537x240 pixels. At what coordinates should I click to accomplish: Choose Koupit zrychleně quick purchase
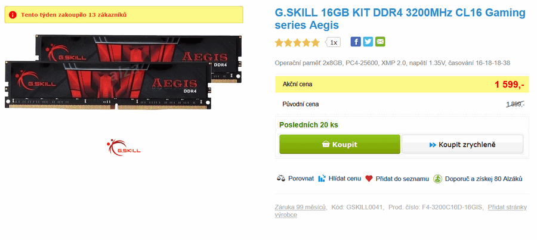coord(462,145)
